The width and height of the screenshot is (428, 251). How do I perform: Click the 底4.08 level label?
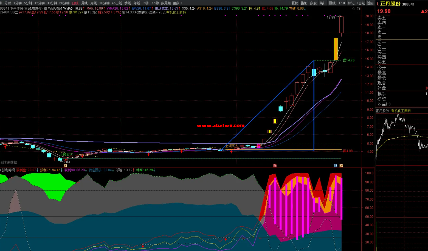point(348,151)
